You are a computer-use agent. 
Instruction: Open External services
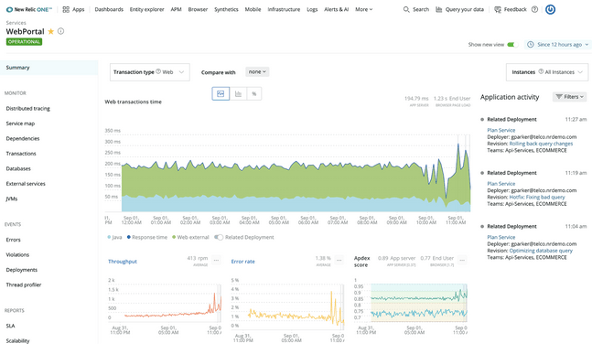(x=26, y=184)
